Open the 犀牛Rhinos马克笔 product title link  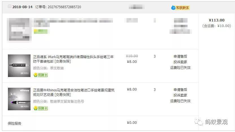(74, 92)
